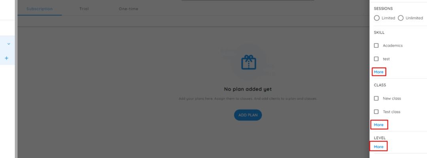The width and height of the screenshot is (427, 158).
Task: Expand the sidebar chevron arrow
Action: (x=9, y=44)
